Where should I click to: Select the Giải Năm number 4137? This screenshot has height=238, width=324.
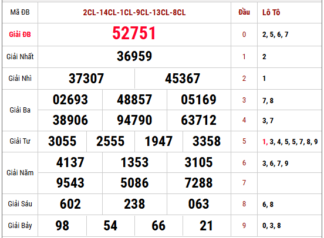point(70,162)
